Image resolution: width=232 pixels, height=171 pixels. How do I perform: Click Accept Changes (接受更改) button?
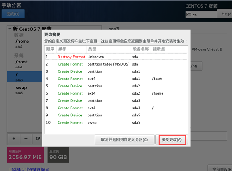172,139
